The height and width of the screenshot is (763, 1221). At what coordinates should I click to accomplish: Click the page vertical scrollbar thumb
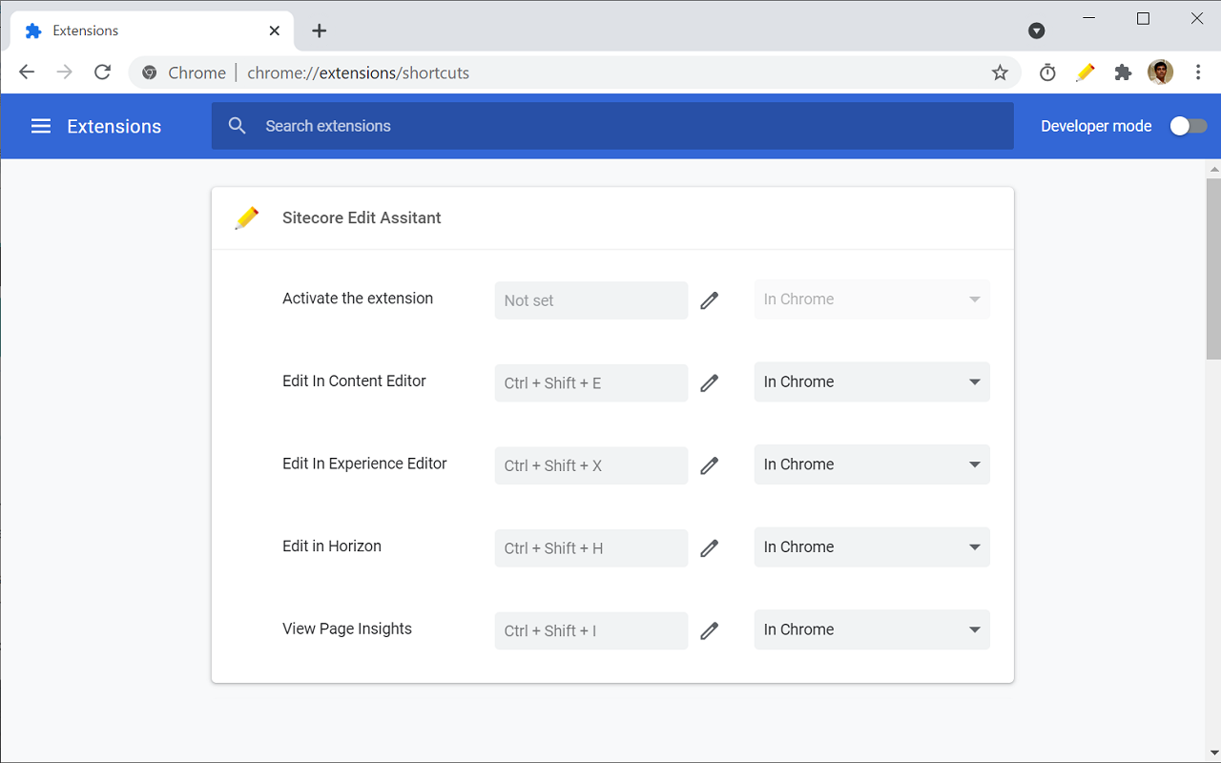pos(1213,268)
